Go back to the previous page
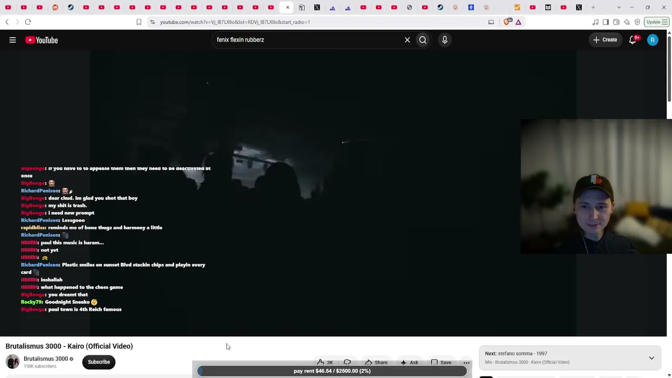 point(7,22)
